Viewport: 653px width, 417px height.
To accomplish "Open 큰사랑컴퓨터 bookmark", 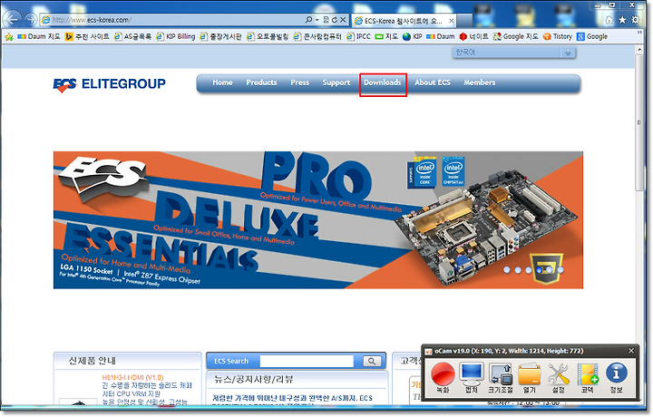I will click(x=317, y=36).
